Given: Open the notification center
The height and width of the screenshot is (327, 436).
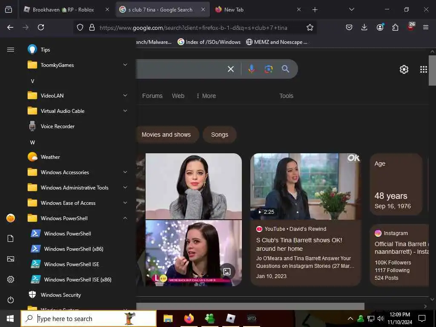Looking at the screenshot, I should (422, 318).
